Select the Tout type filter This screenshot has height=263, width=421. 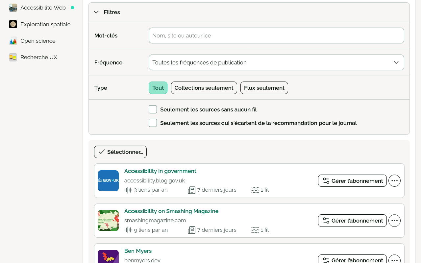[x=158, y=88]
